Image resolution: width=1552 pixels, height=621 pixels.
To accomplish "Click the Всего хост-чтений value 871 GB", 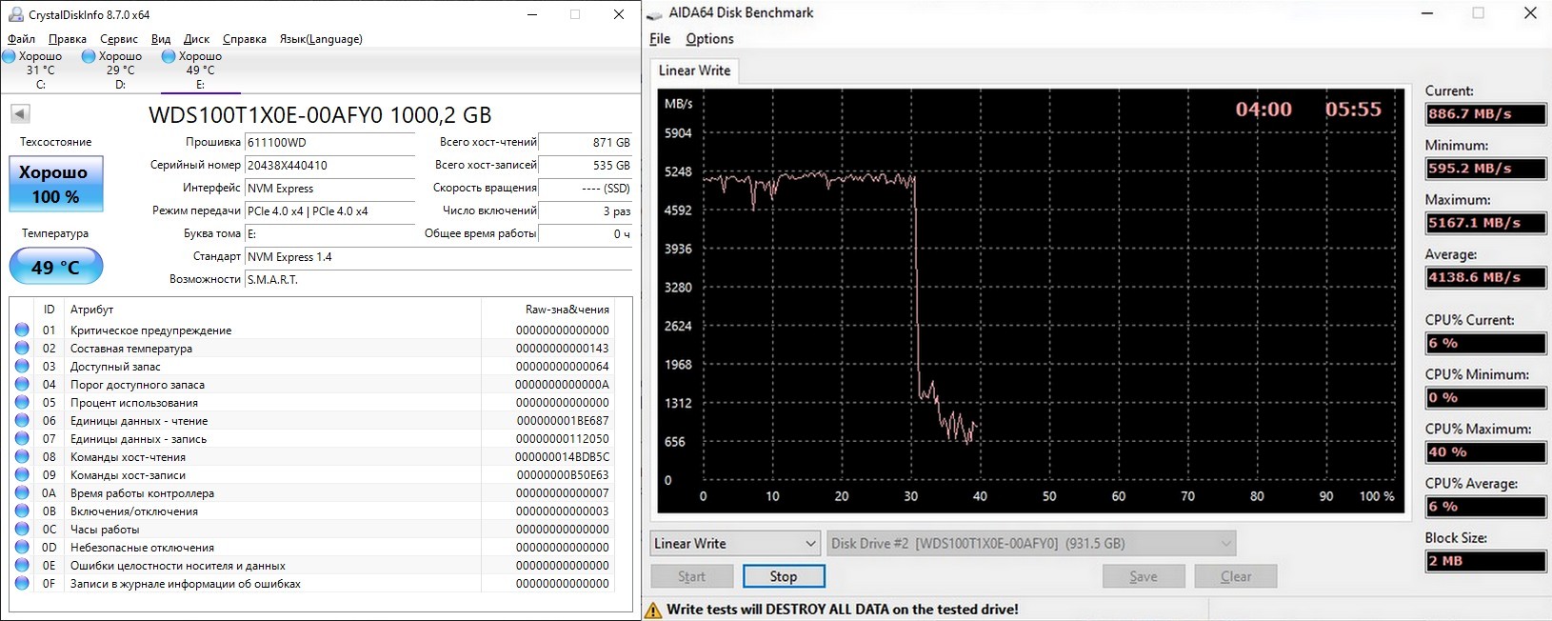I will [585, 143].
